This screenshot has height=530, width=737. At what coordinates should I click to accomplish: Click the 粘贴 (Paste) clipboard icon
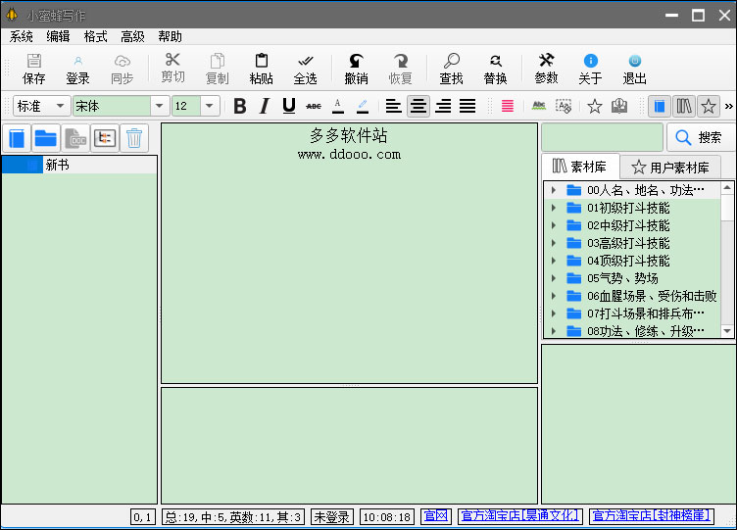261,62
